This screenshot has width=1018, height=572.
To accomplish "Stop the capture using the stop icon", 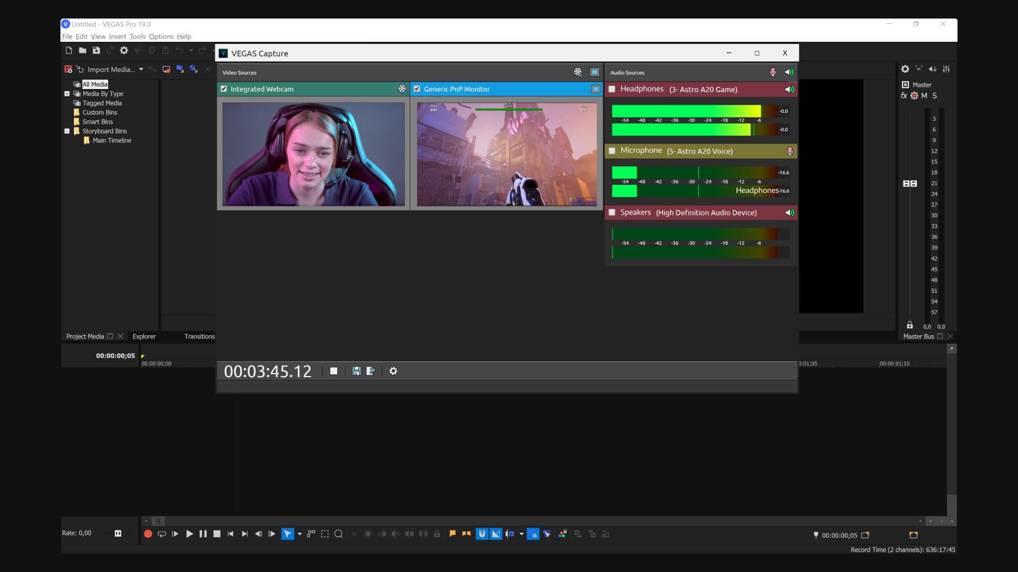I will coord(334,371).
